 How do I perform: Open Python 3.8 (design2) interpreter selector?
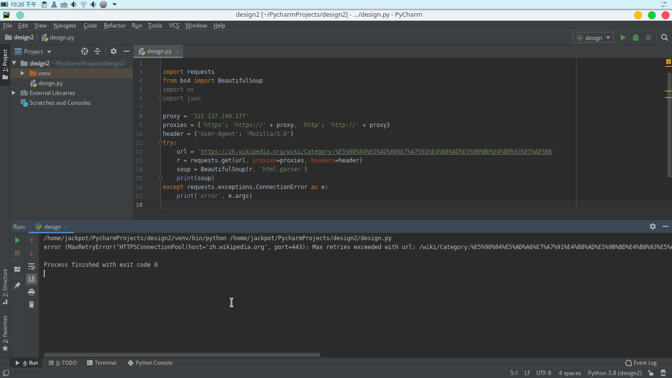[x=614, y=373]
